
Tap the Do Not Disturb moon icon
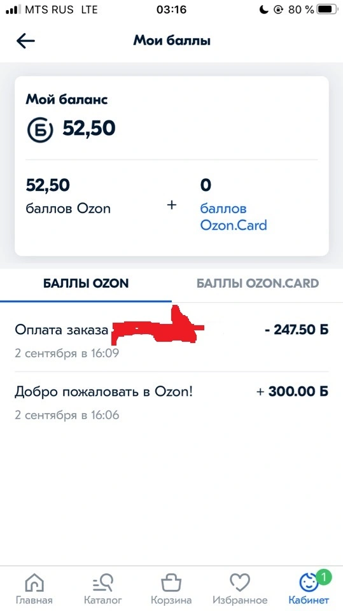[264, 10]
